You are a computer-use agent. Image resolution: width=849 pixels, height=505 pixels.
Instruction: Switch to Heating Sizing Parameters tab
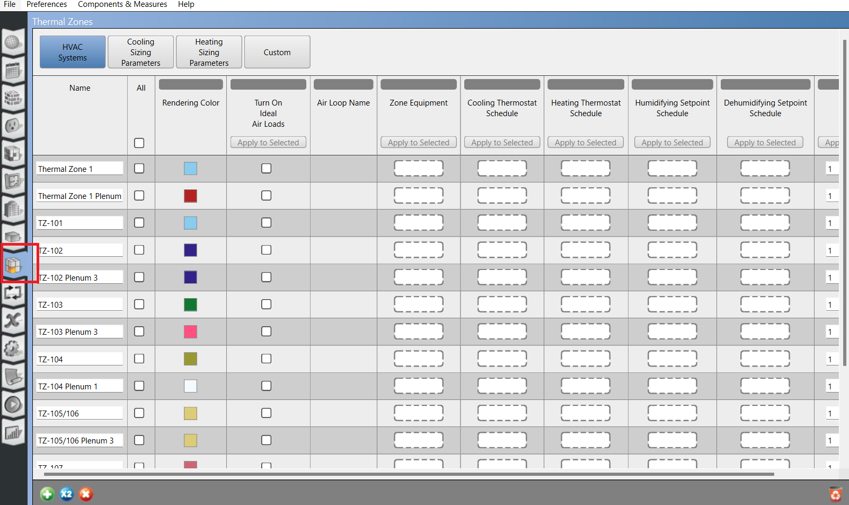pyautogui.click(x=209, y=52)
